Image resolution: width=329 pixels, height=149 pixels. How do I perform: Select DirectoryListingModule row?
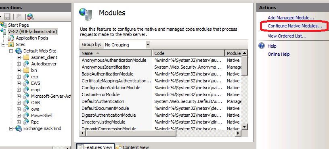point(161,122)
